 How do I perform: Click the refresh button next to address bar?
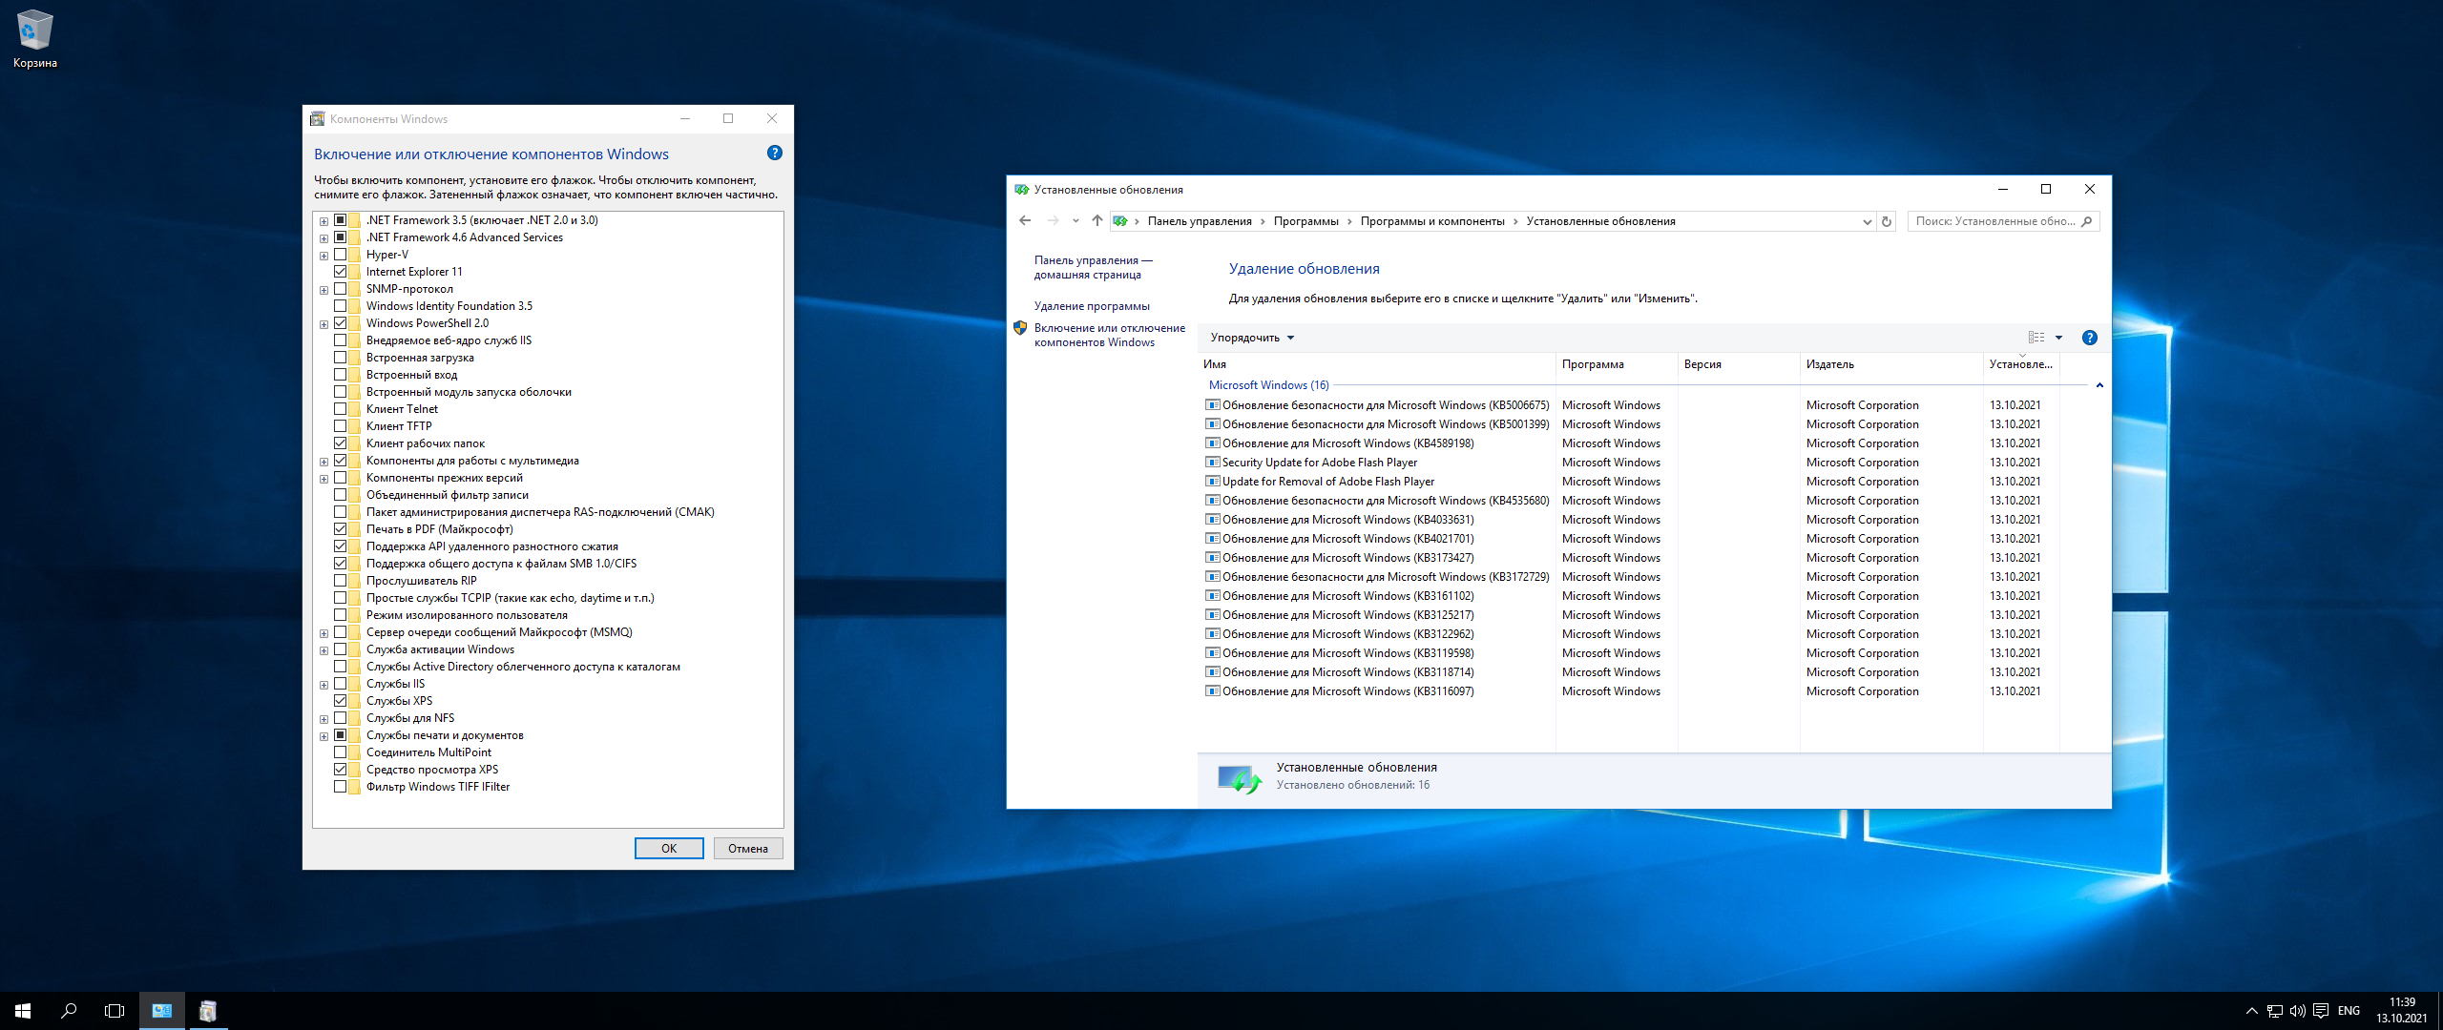pyautogui.click(x=1887, y=221)
